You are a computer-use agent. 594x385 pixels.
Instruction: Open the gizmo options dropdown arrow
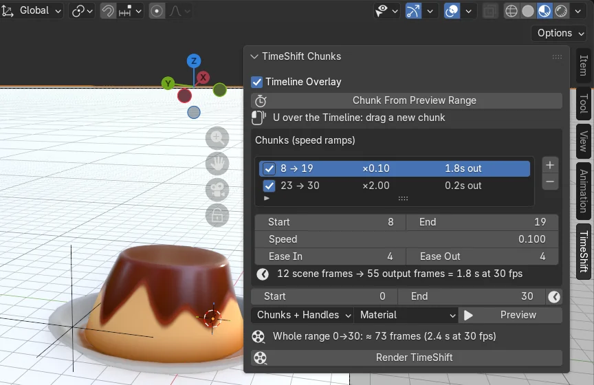tap(430, 10)
